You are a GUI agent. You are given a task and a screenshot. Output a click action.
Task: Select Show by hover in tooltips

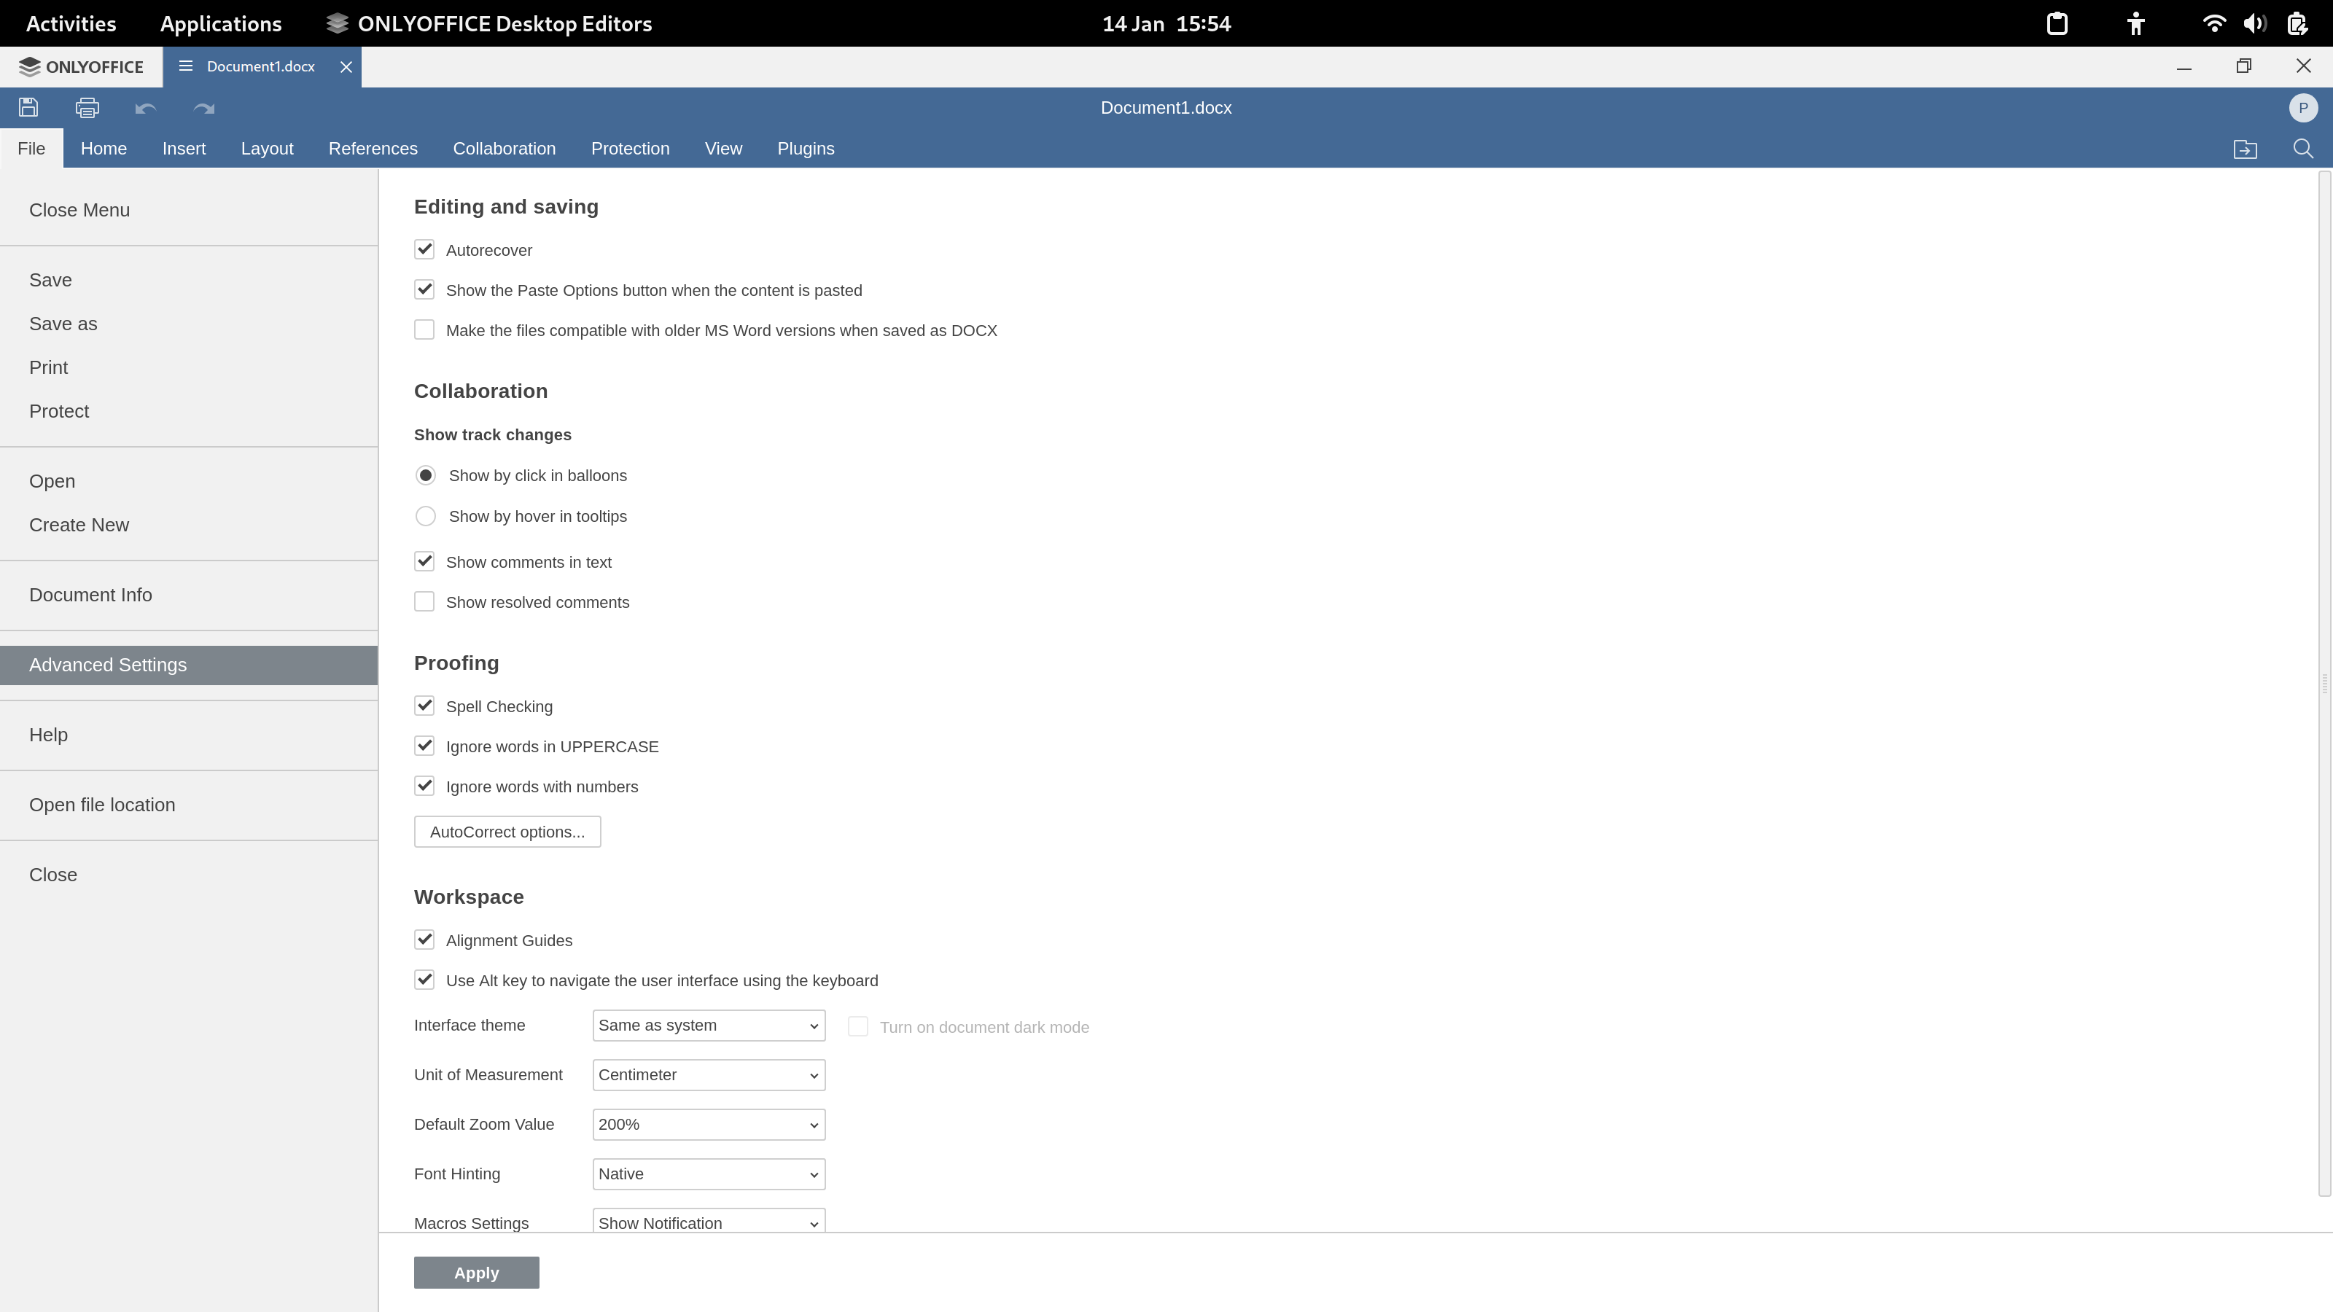click(x=425, y=516)
